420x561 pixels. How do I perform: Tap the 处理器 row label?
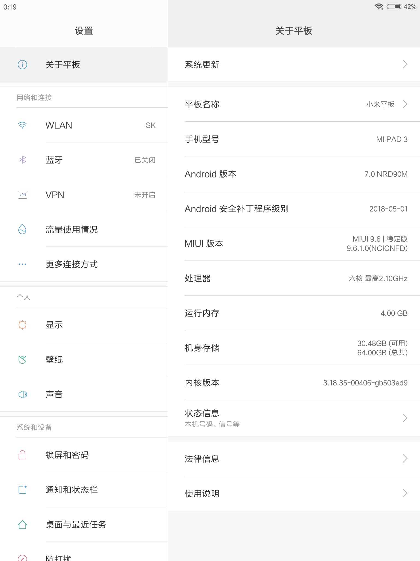[198, 278]
